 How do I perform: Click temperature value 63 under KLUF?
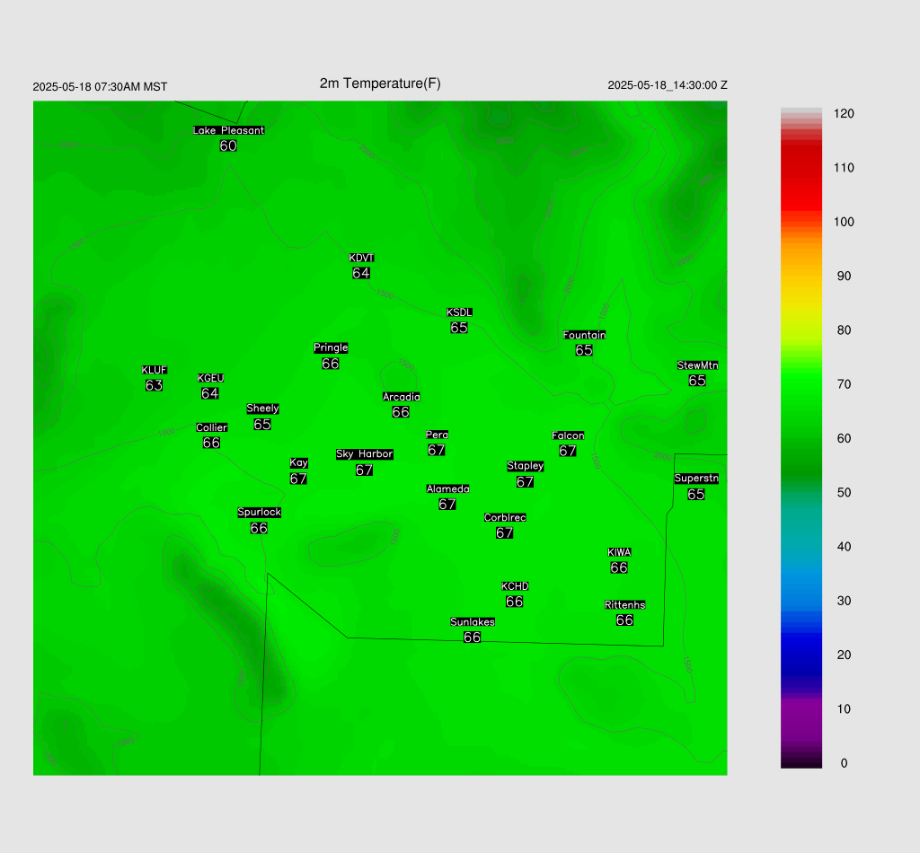(154, 385)
